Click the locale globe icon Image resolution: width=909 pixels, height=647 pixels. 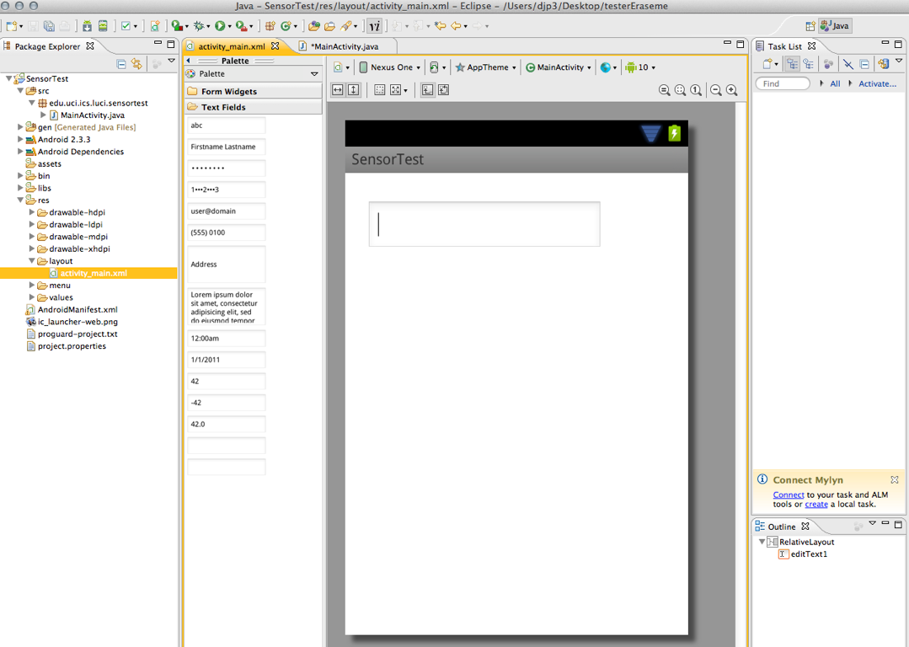605,67
